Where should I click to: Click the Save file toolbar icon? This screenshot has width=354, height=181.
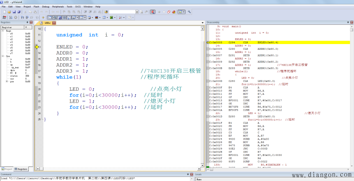[x=14, y=12]
